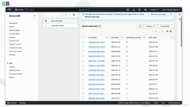This screenshot has width=190, height=107.
Task: Sort by start_date column arrow
Action: (172, 37)
